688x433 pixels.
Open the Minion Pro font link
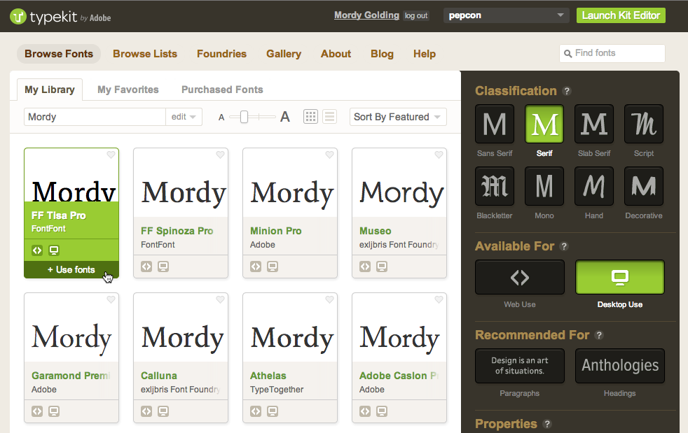pyautogui.click(x=275, y=231)
